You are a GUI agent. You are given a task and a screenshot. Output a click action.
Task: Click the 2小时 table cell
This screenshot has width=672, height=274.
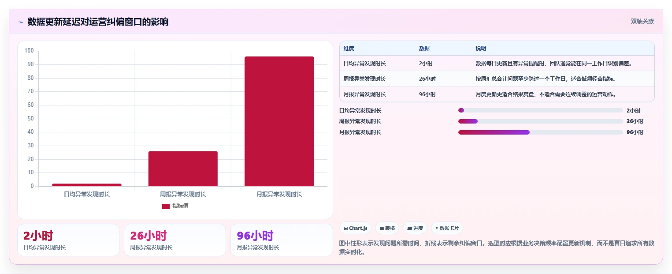pos(426,64)
